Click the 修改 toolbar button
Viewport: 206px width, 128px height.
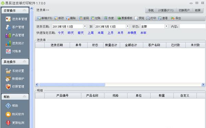59,18
